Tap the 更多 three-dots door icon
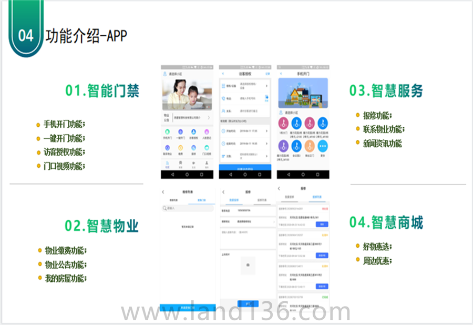Viewport: 473px width, 325px height. tap(323, 146)
